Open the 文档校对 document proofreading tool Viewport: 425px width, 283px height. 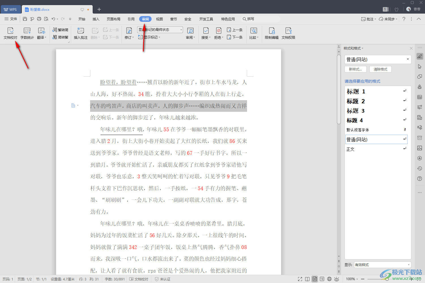(x=10, y=33)
